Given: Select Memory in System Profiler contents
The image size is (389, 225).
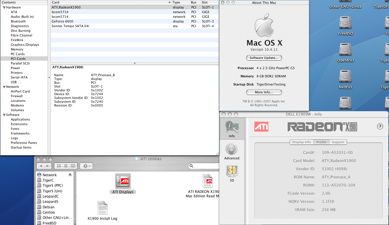Looking at the screenshot, I should 17,49.
